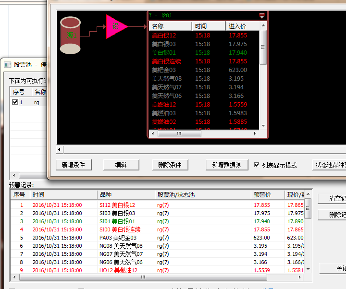Viewport: 346px width, 289px height.
Task: Toggle the 列表显示模式 checkbox
Action: coord(257,165)
